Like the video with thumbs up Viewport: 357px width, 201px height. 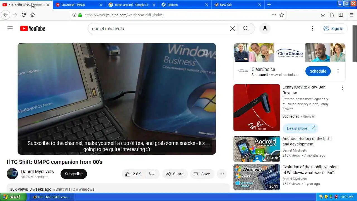pyautogui.click(x=133, y=174)
